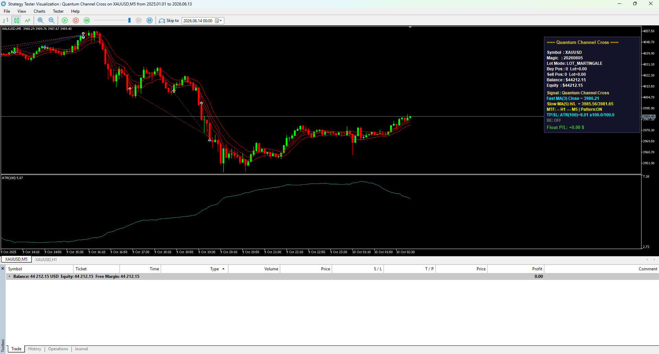The height and width of the screenshot is (354, 659).
Task: Start the tester visualization playback
Action: [65, 21]
